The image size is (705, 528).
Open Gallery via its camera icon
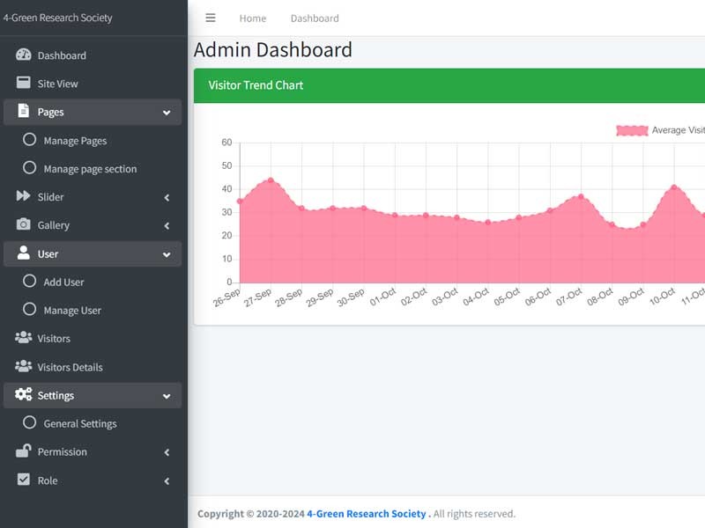point(21,224)
